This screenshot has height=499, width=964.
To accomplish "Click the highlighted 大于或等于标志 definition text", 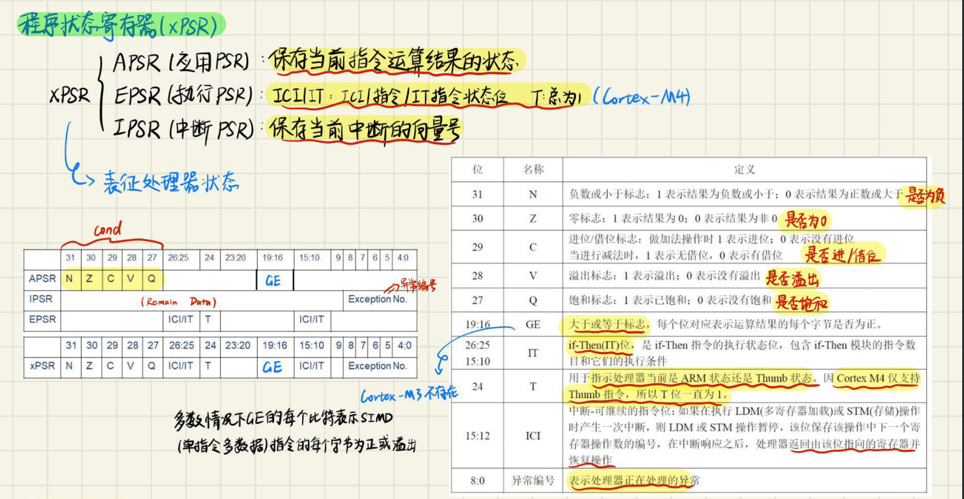I will (x=607, y=324).
